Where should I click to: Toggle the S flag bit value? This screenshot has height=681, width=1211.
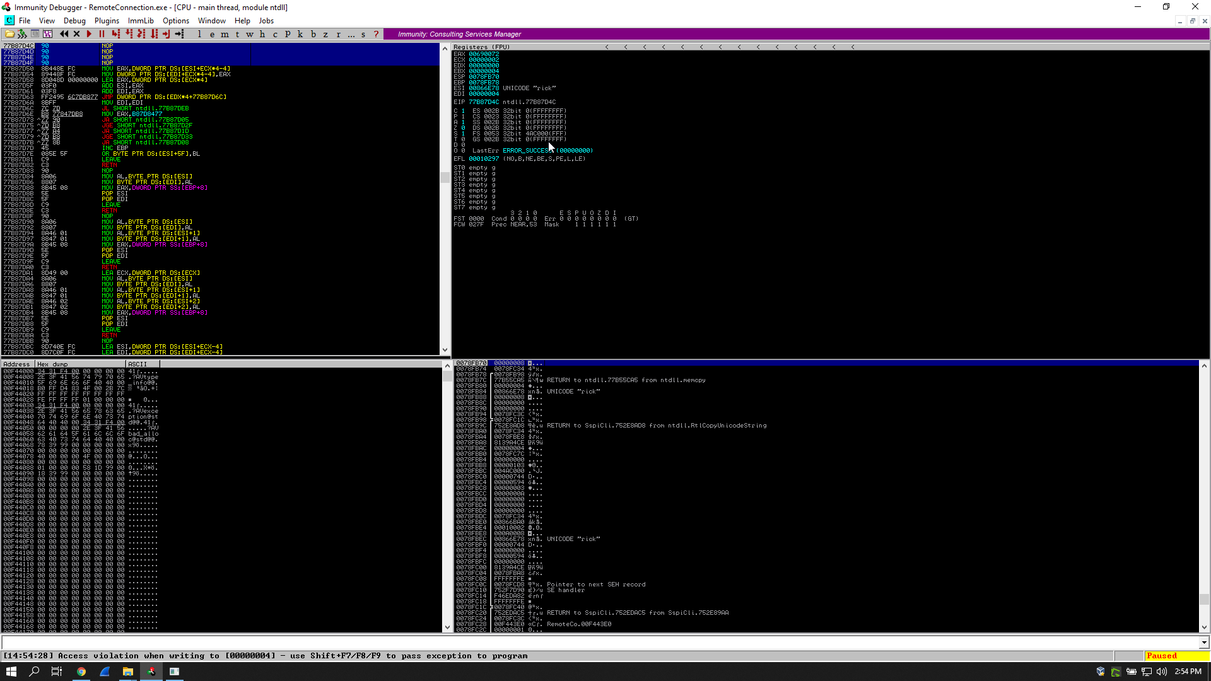coord(463,134)
